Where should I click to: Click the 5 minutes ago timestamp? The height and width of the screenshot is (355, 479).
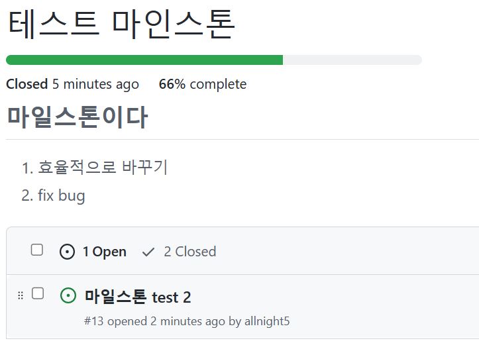(x=95, y=84)
